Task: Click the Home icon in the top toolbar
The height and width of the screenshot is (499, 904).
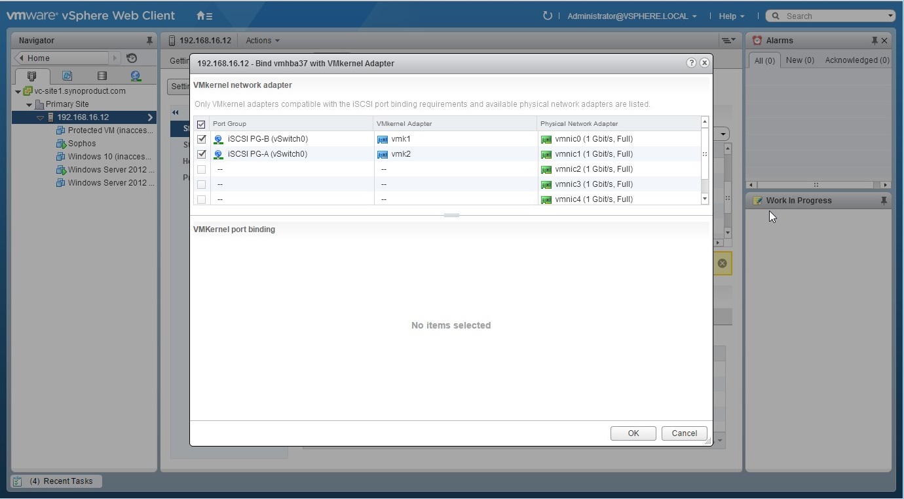Action: pyautogui.click(x=201, y=15)
